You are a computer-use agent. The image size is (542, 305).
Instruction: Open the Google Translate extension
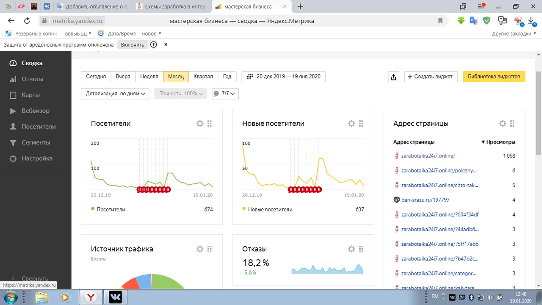tap(473, 20)
